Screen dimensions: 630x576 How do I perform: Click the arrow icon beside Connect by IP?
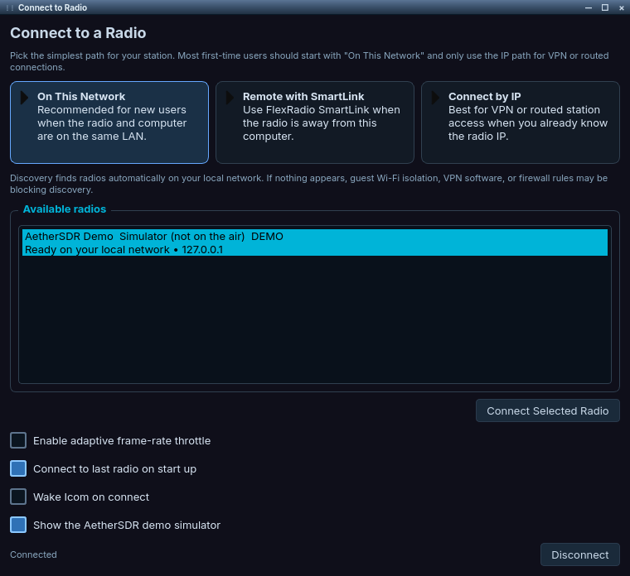coord(436,97)
